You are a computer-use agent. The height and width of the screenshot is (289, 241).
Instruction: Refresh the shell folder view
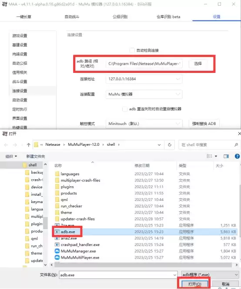pyautogui.click(x=170, y=145)
